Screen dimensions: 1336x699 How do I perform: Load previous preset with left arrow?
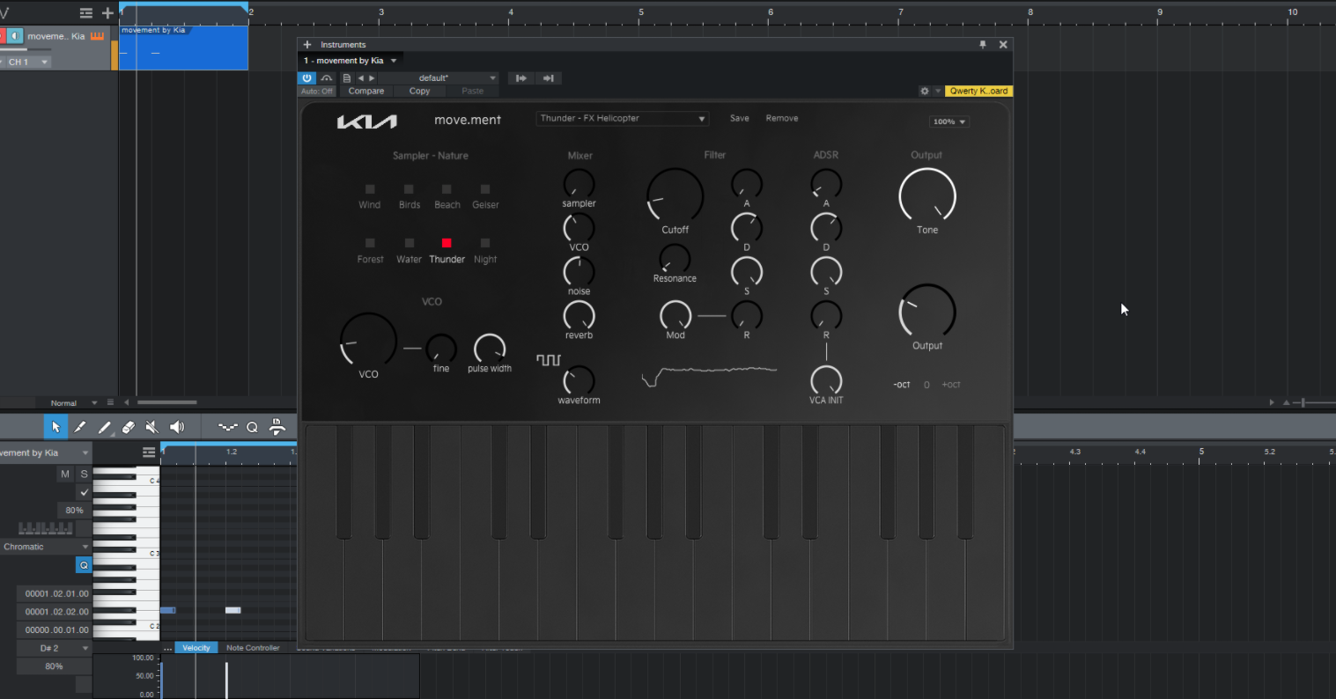tap(360, 78)
